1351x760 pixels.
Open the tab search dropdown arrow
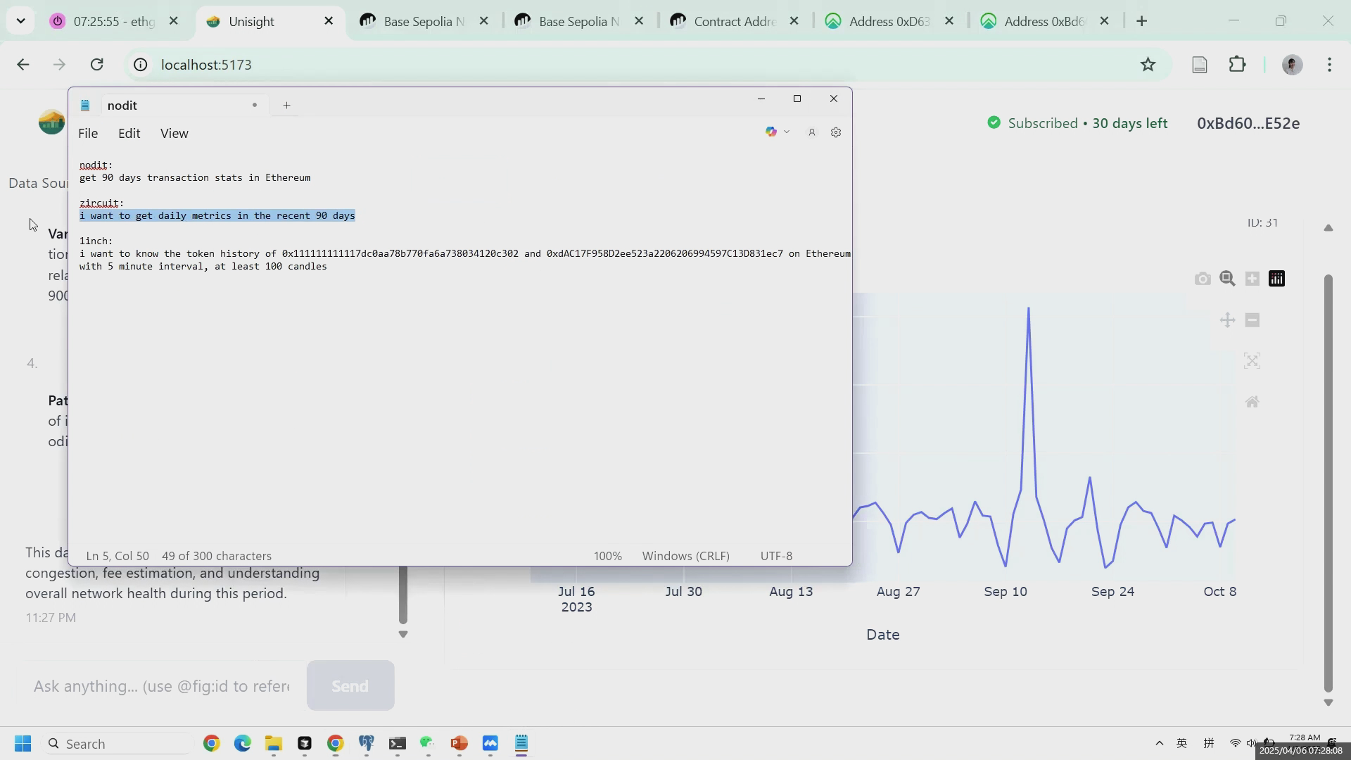coord(20,21)
